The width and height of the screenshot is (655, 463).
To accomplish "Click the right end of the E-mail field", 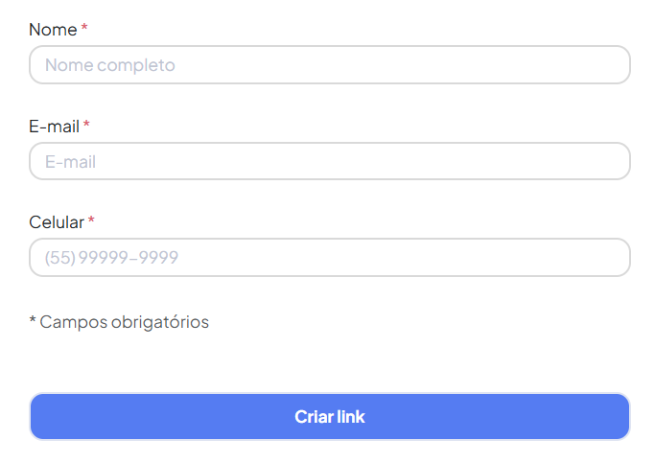I will coord(614,161).
